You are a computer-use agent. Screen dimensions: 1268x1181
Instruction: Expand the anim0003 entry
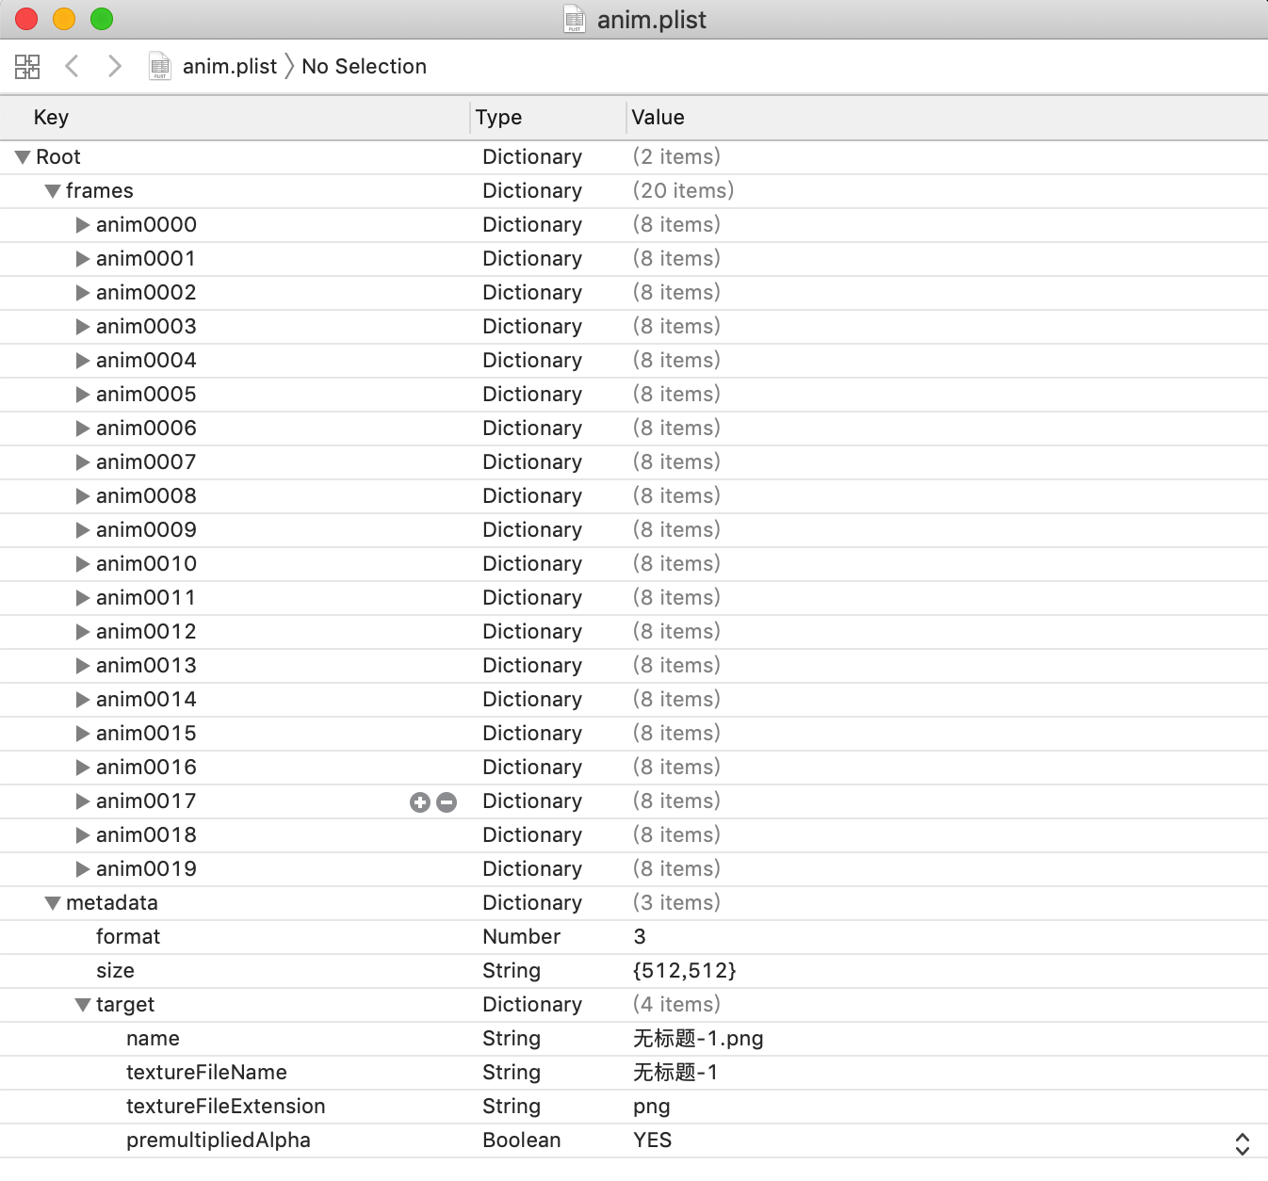[x=83, y=327]
